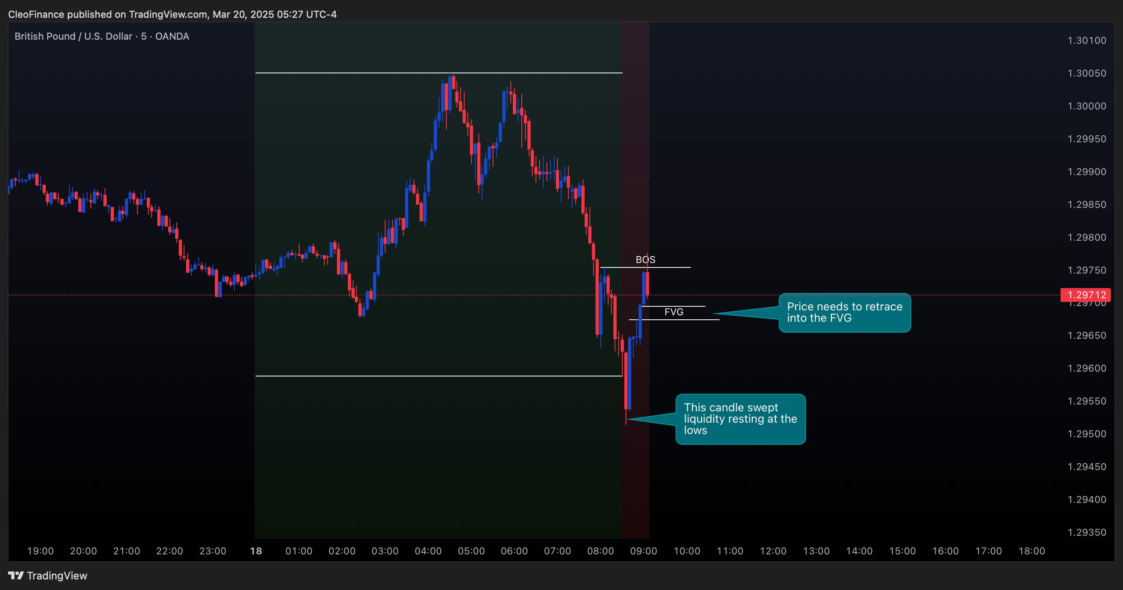Click the 1.29550 price axis label
Viewport: 1123px width, 590px height.
coord(1087,401)
